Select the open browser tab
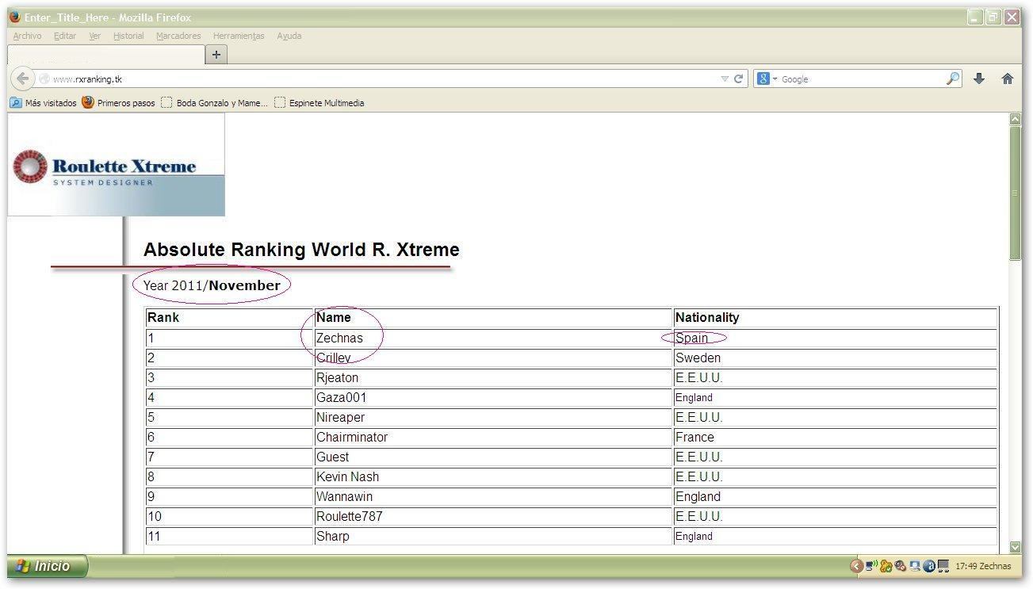This screenshot has width=1033, height=589. [105, 55]
